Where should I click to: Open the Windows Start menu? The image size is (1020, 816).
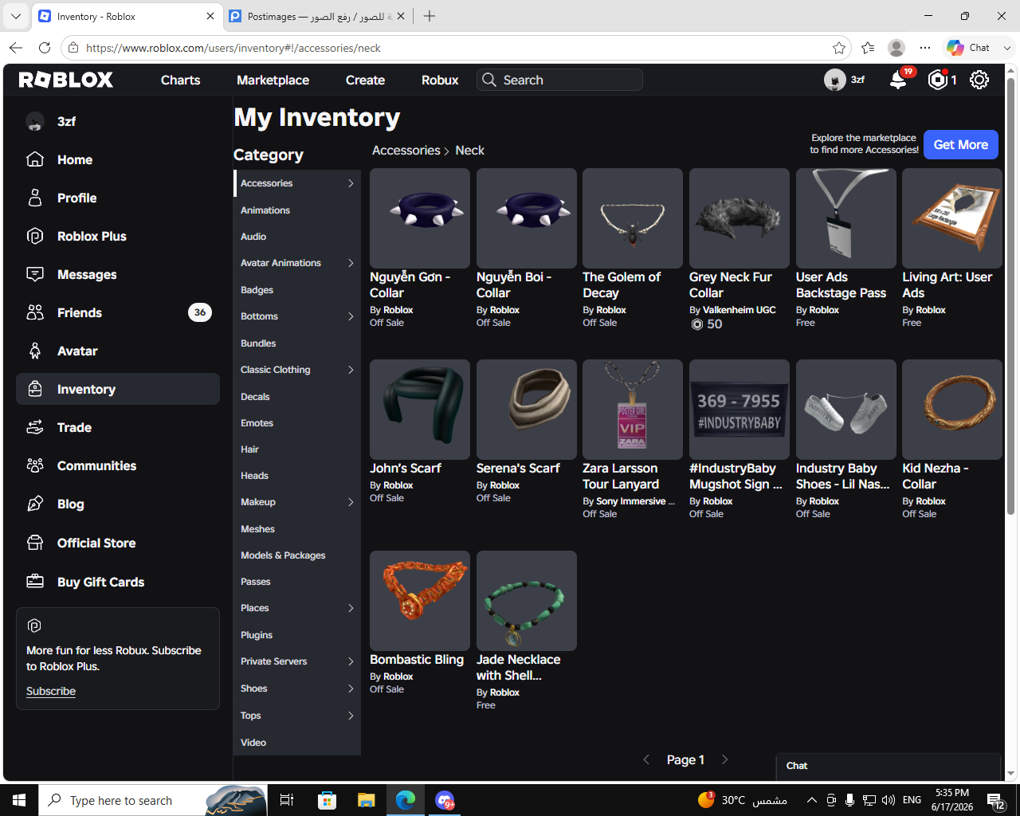point(19,800)
